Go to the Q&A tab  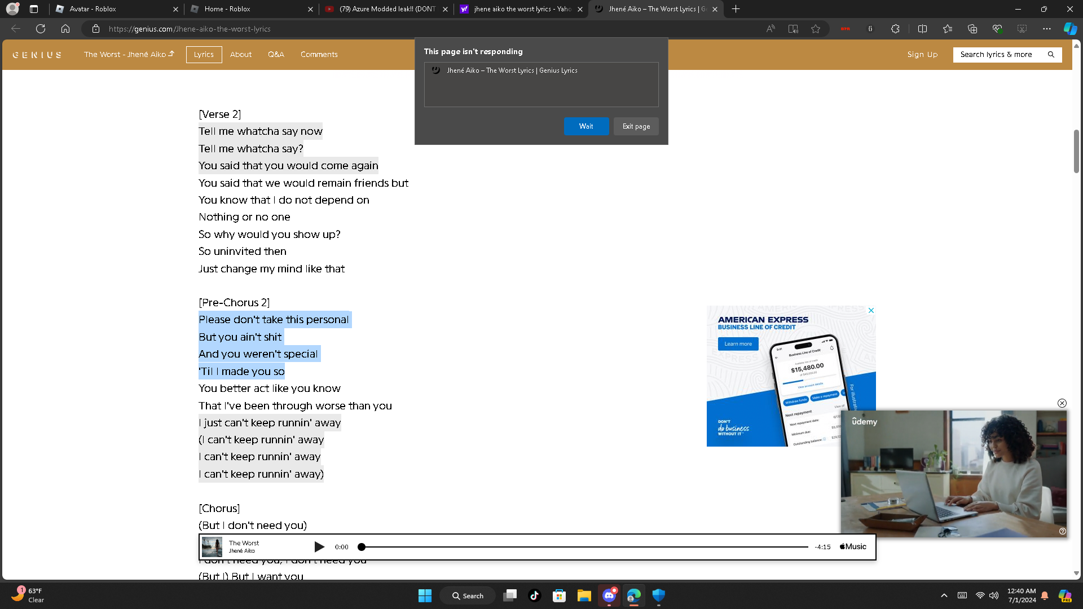point(276,55)
